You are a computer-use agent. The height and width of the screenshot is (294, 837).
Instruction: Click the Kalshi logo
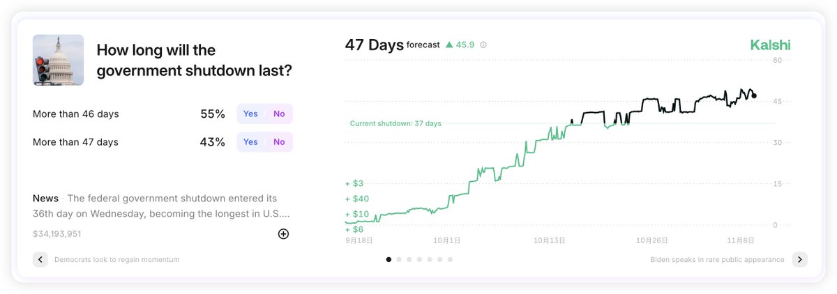point(770,45)
